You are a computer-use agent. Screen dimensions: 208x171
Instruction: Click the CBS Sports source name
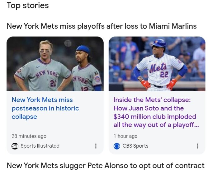(135, 146)
